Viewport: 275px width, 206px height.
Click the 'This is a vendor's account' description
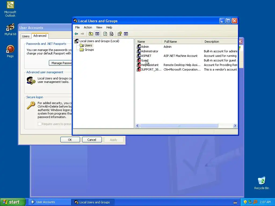(x=220, y=69)
